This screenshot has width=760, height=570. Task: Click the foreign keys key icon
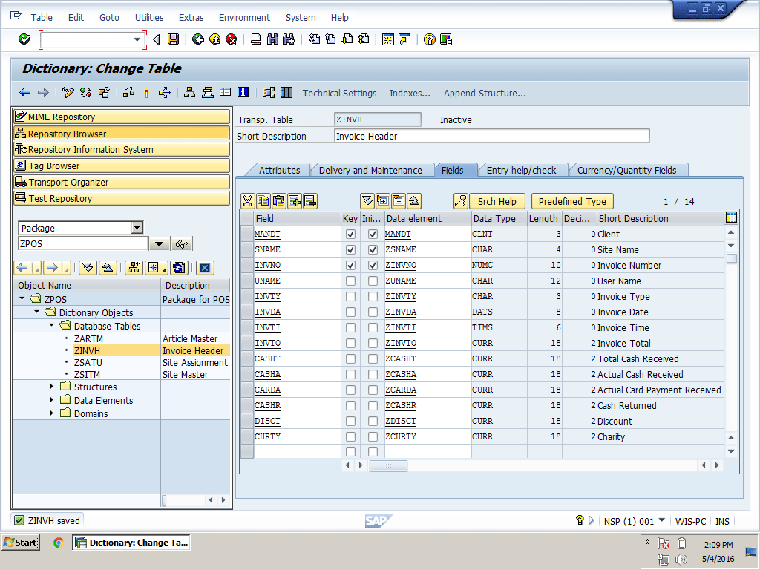pos(460,201)
